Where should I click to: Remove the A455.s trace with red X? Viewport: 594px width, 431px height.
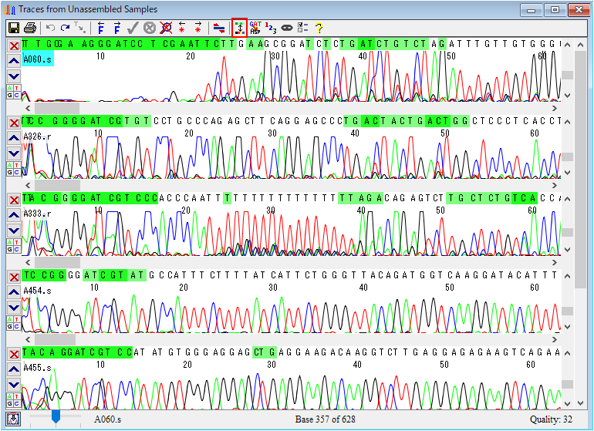point(14,355)
